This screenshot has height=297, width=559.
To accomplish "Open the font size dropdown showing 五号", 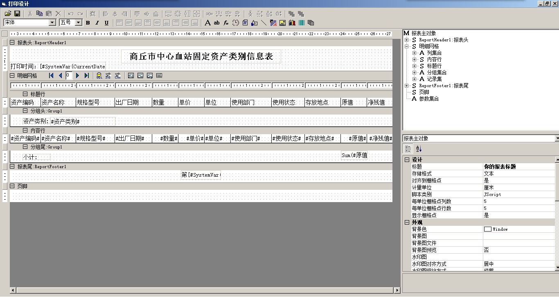I will (x=79, y=22).
